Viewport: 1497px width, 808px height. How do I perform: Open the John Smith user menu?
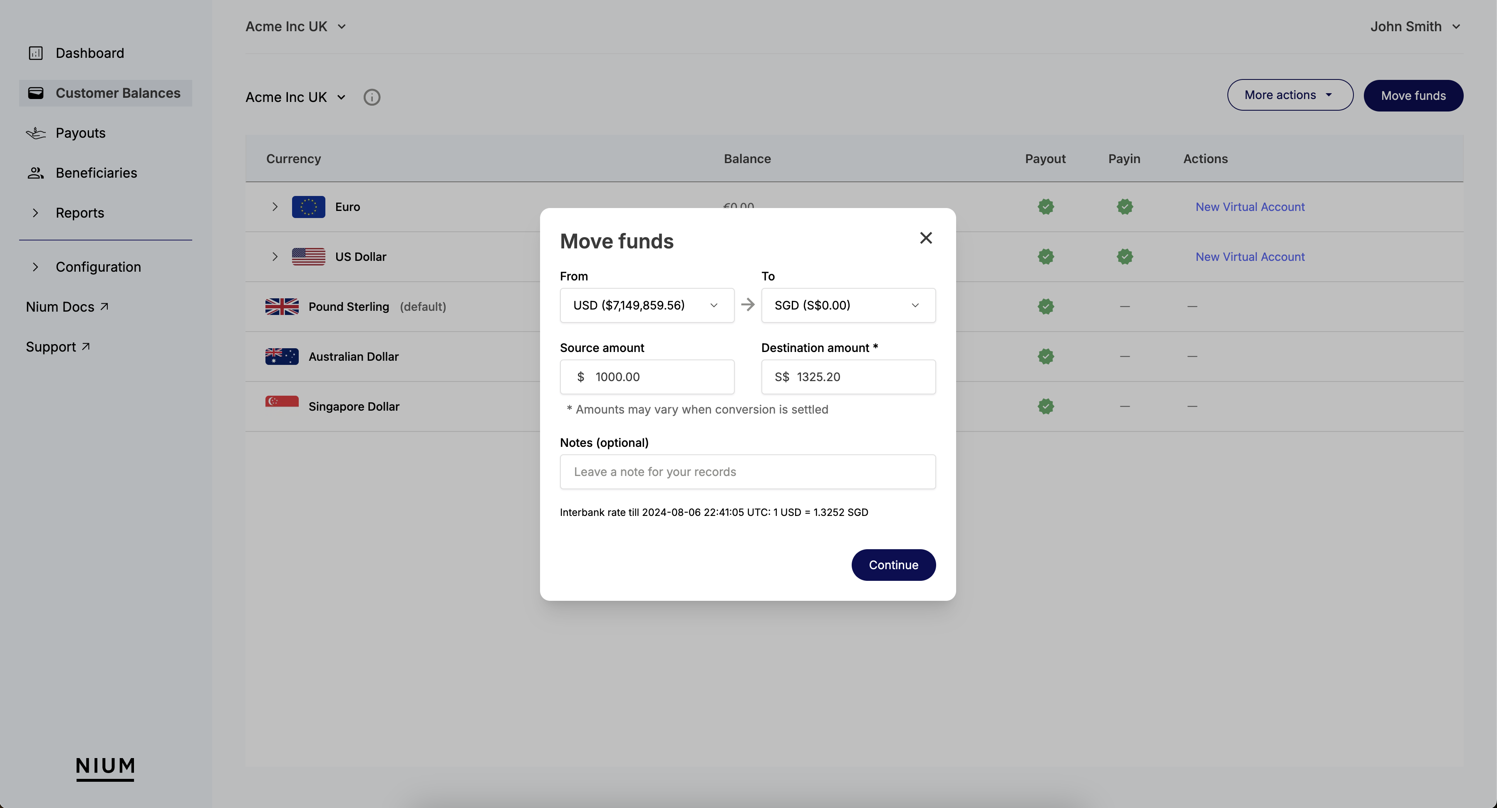point(1415,27)
